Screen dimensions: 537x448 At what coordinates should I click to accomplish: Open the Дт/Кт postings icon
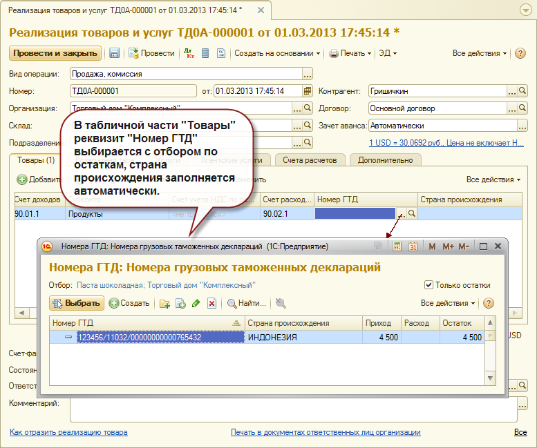pos(189,53)
